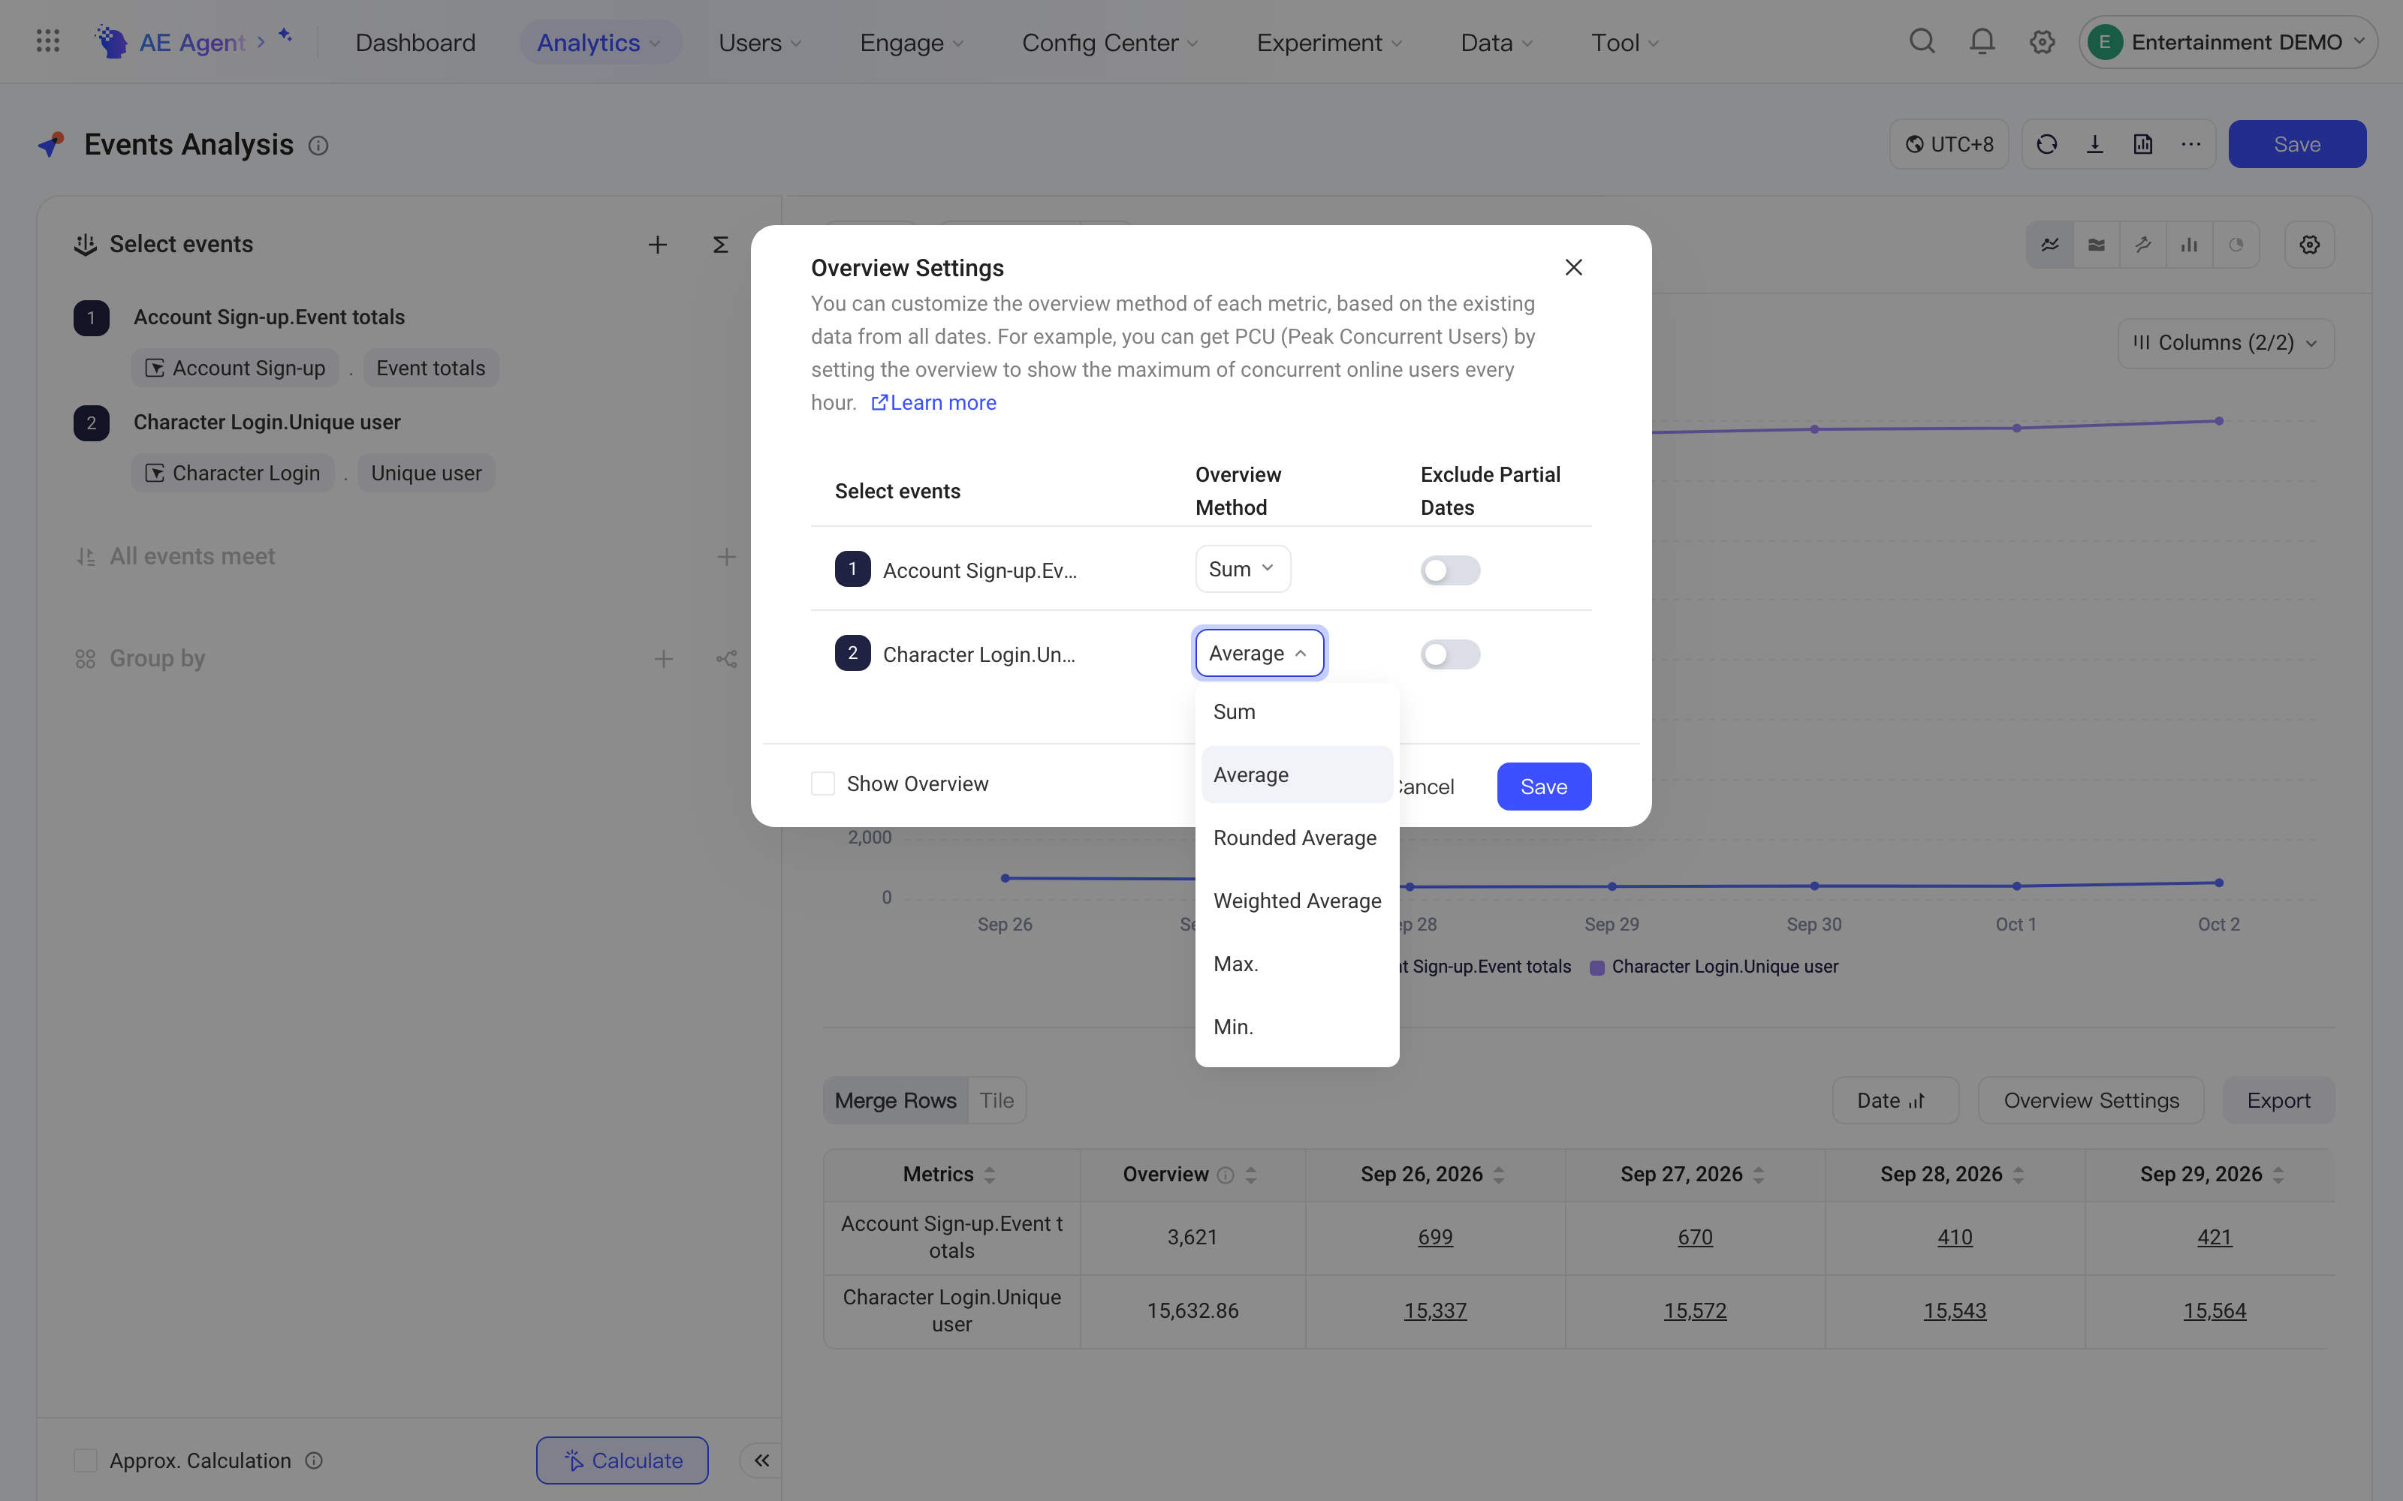Open the Entertainment DEMO project dropdown
Image resolution: width=2403 pixels, height=1501 pixels.
click(x=2227, y=42)
